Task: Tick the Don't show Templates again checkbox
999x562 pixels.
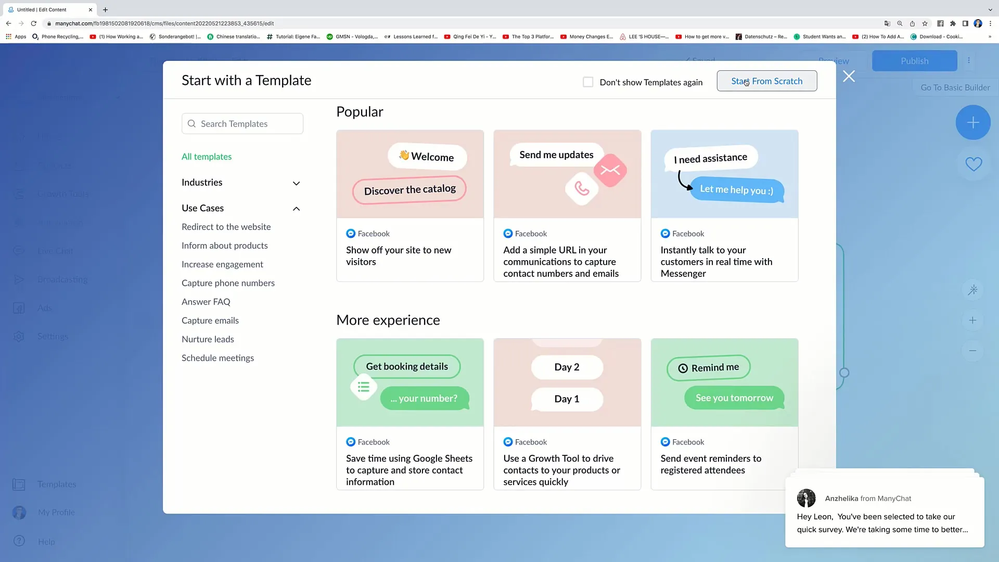Action: pyautogui.click(x=588, y=82)
